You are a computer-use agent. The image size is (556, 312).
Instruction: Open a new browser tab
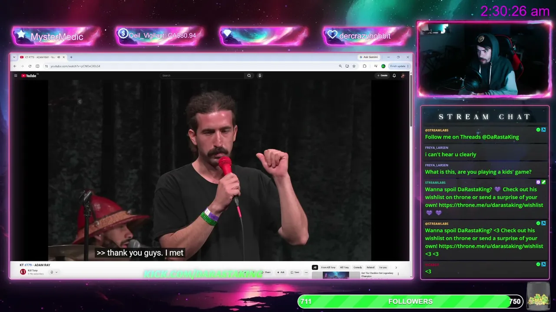click(x=71, y=57)
